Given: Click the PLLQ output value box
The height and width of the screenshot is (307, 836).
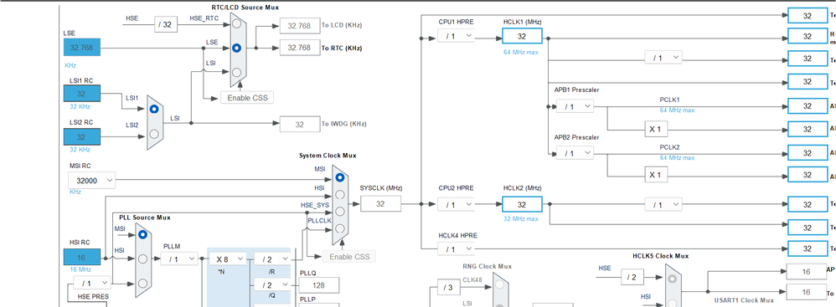Looking at the screenshot, I should click(319, 284).
